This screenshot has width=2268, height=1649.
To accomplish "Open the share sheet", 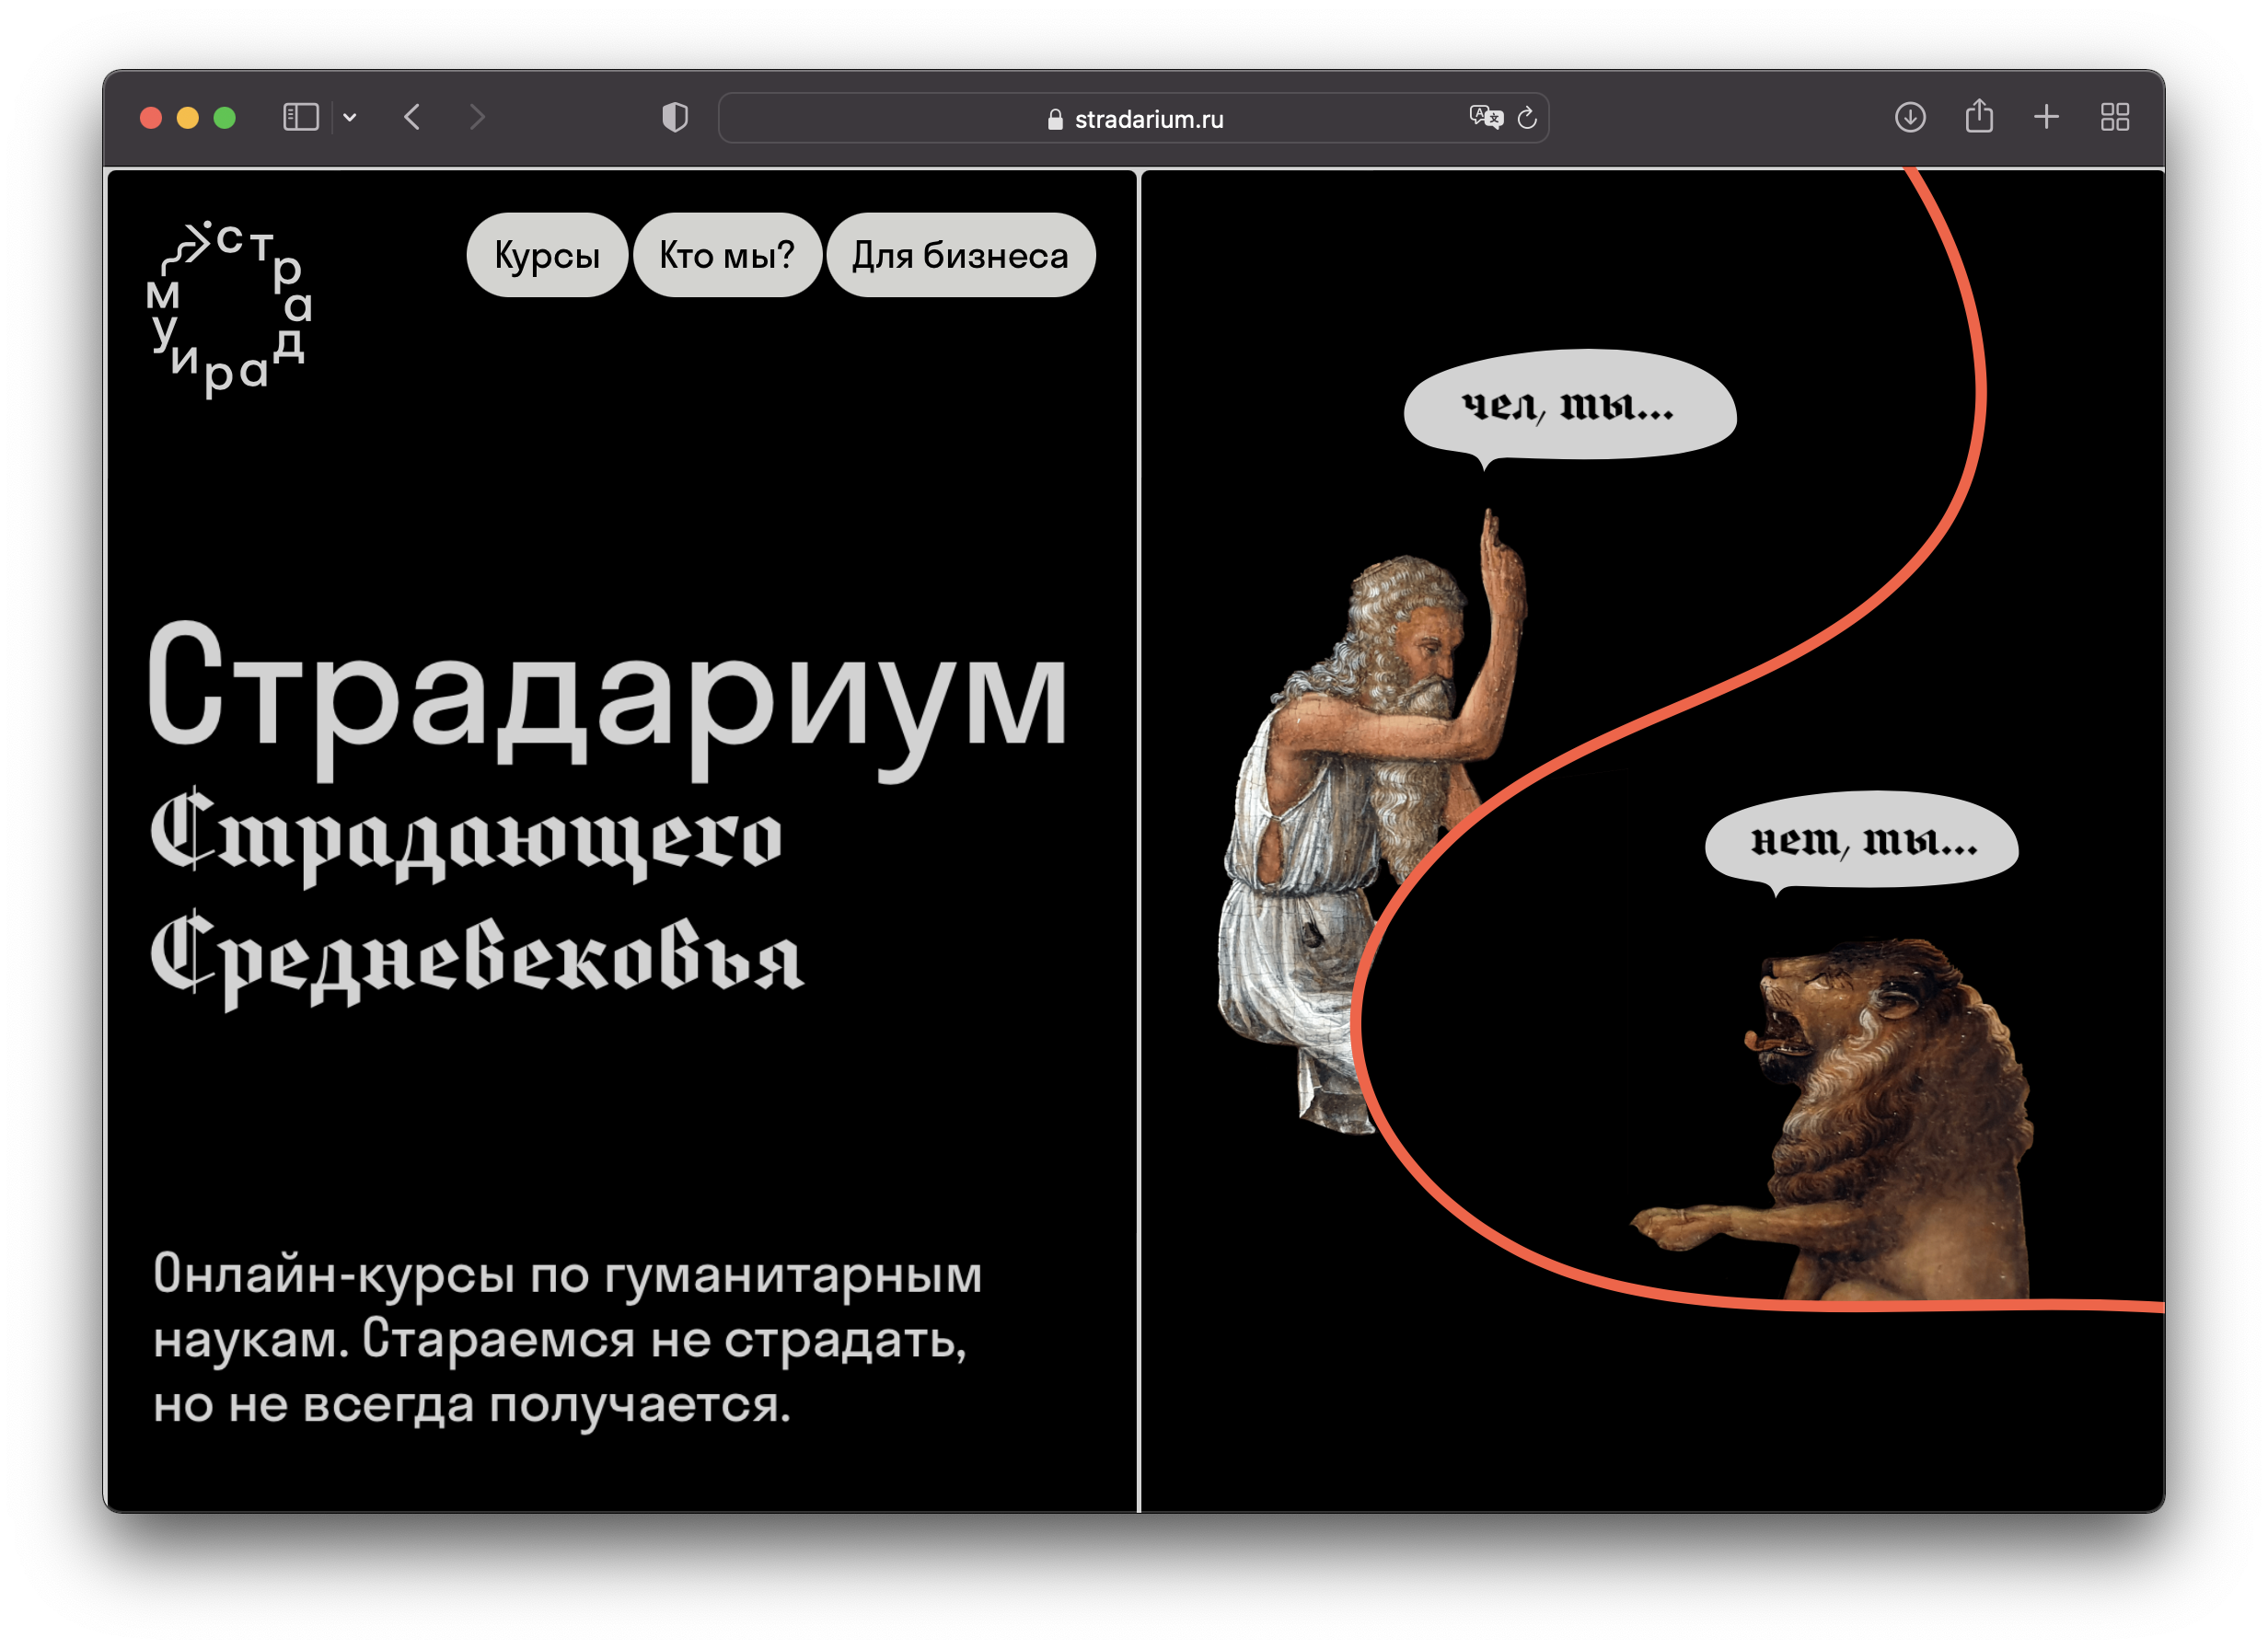I will click(x=1979, y=118).
